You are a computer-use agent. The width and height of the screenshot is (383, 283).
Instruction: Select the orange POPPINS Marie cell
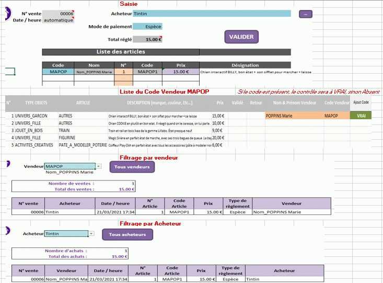click(x=294, y=116)
